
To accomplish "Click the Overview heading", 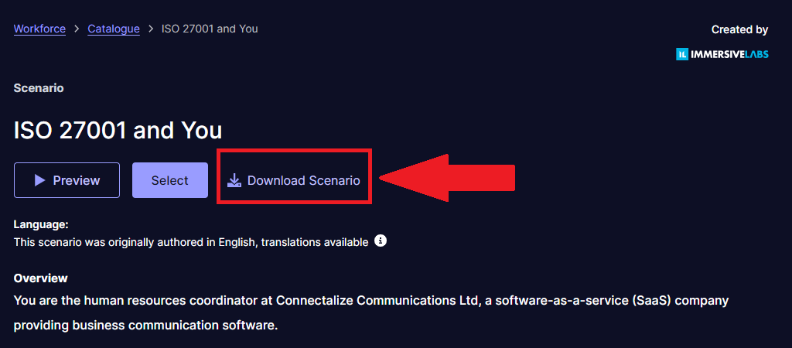I will pyautogui.click(x=41, y=278).
